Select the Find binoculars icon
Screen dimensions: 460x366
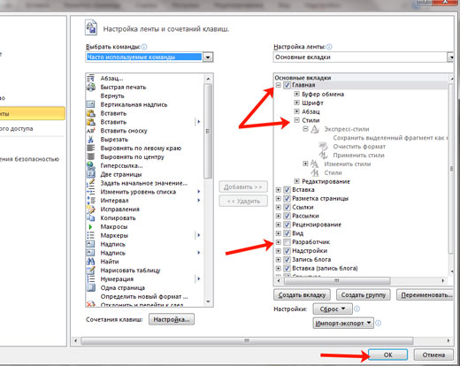pyautogui.click(x=91, y=262)
